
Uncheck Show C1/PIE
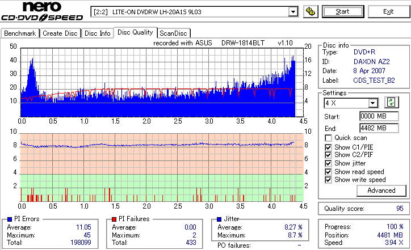tap(328, 147)
